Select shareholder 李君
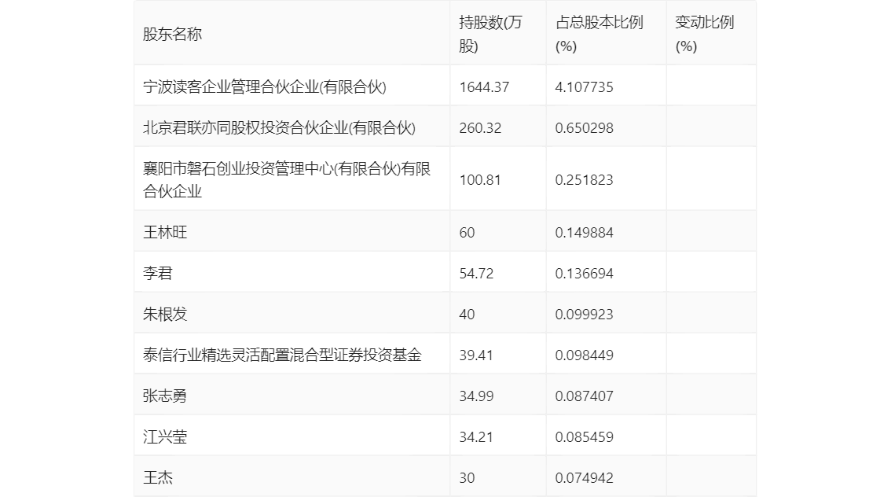891x497 pixels. click(157, 274)
